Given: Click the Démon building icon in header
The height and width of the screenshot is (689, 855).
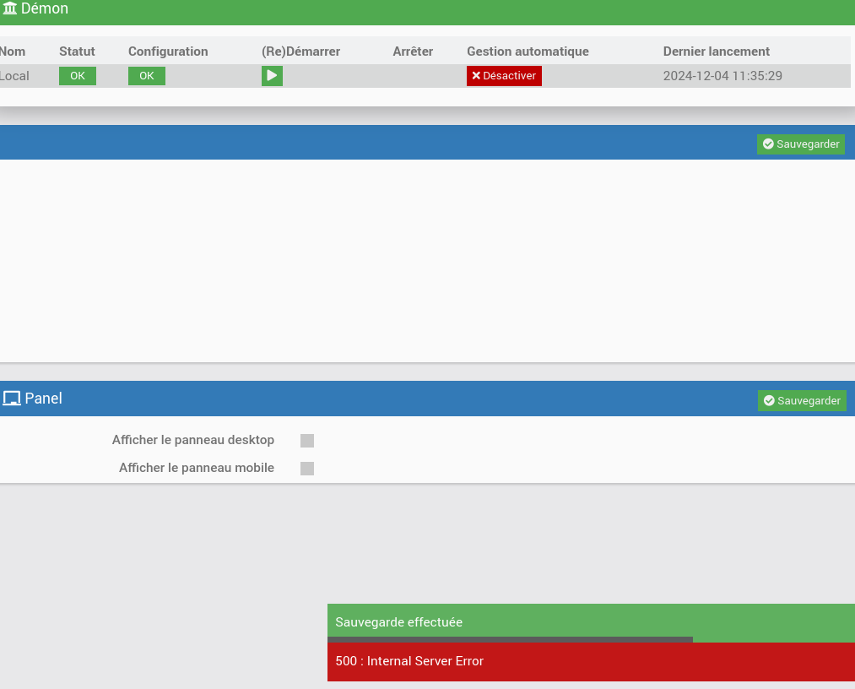Looking at the screenshot, I should (10, 8).
